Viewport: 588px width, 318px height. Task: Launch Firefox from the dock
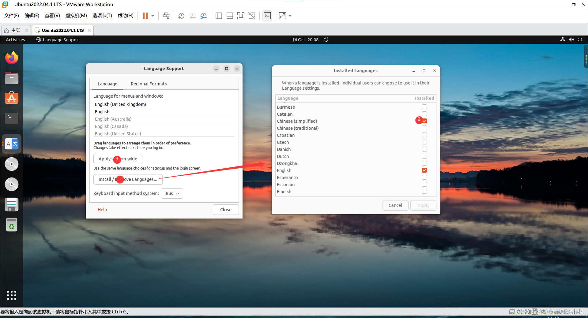coord(12,58)
